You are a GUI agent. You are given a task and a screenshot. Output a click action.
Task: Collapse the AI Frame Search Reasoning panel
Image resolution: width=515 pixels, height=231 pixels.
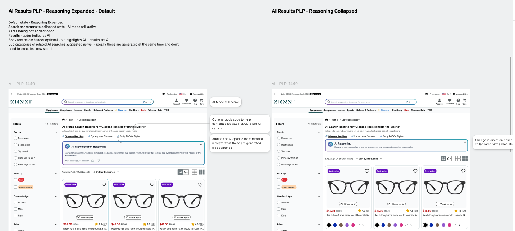tap(201, 145)
